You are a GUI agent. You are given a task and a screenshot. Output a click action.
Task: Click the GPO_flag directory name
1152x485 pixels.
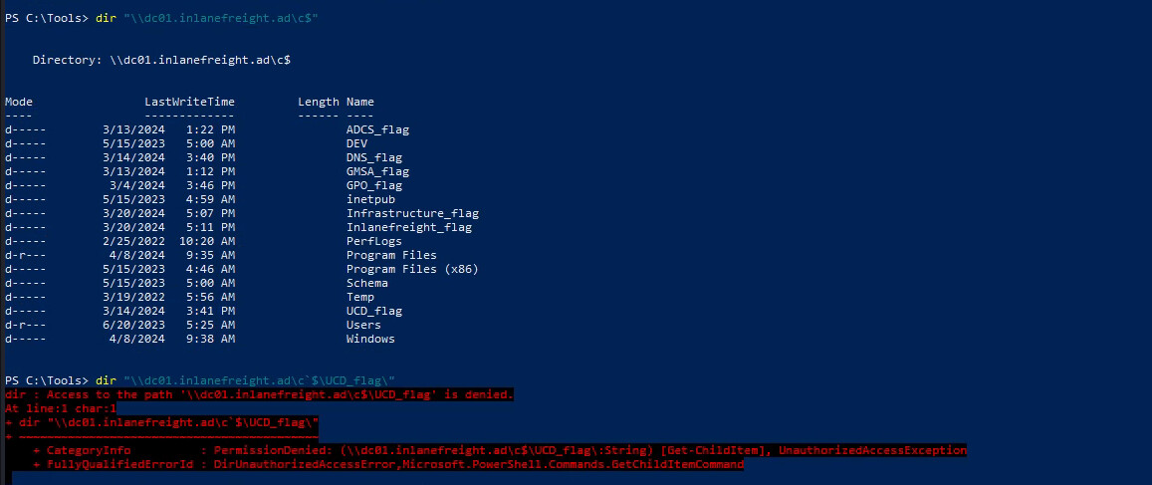click(x=373, y=185)
